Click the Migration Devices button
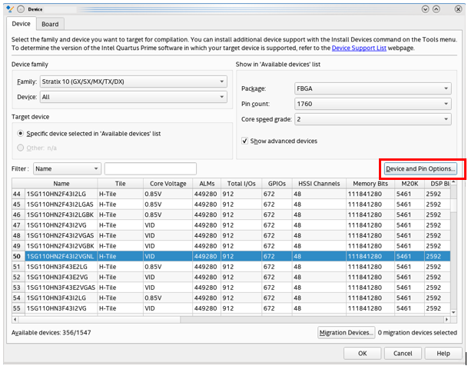468x366 pixels. 346,332
